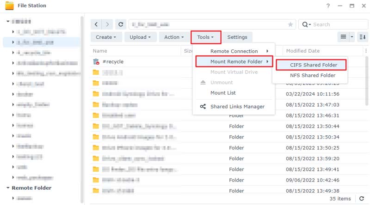The image size is (370, 205).
Task: Expand the folder under Remote Folder
Action: pos(13,198)
